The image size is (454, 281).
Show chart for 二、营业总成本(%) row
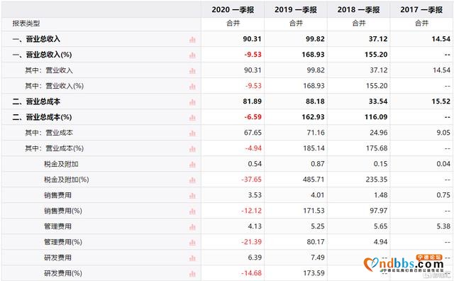click(x=192, y=118)
